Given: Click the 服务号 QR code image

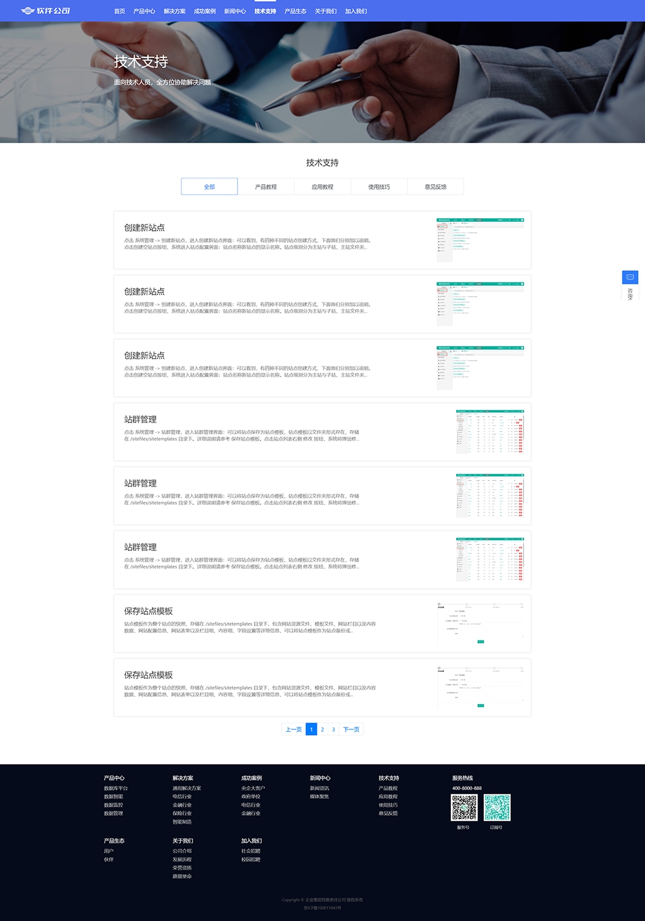Looking at the screenshot, I should (x=464, y=808).
